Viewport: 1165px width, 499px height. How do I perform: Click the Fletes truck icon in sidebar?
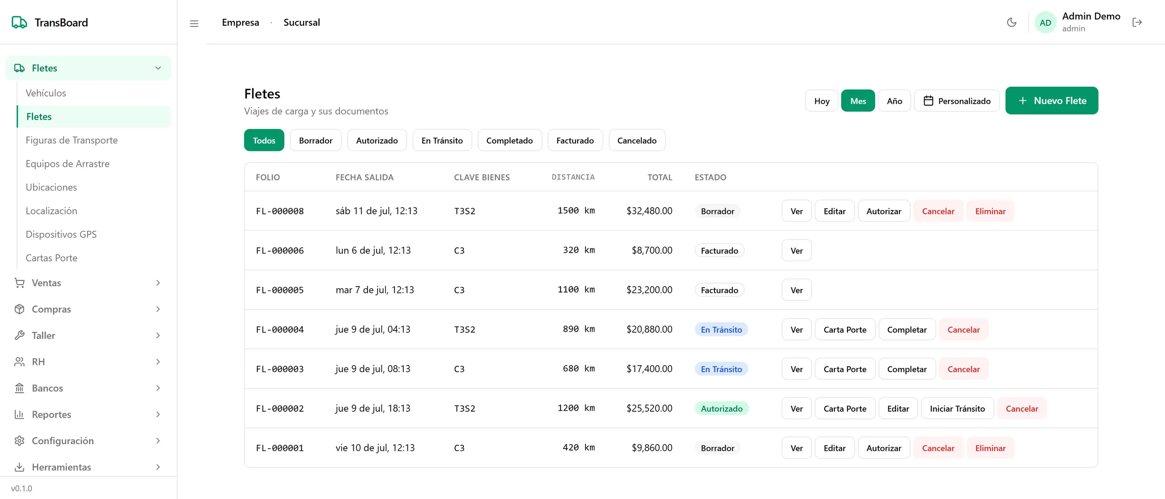pyautogui.click(x=19, y=68)
